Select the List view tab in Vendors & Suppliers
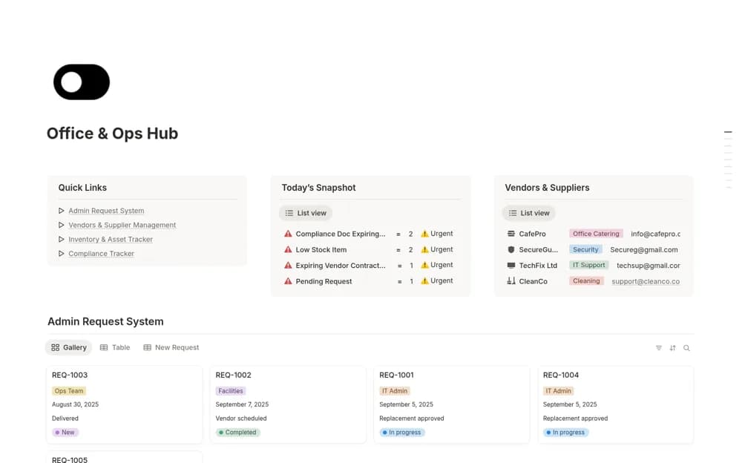The height and width of the screenshot is (463, 742). tap(529, 213)
